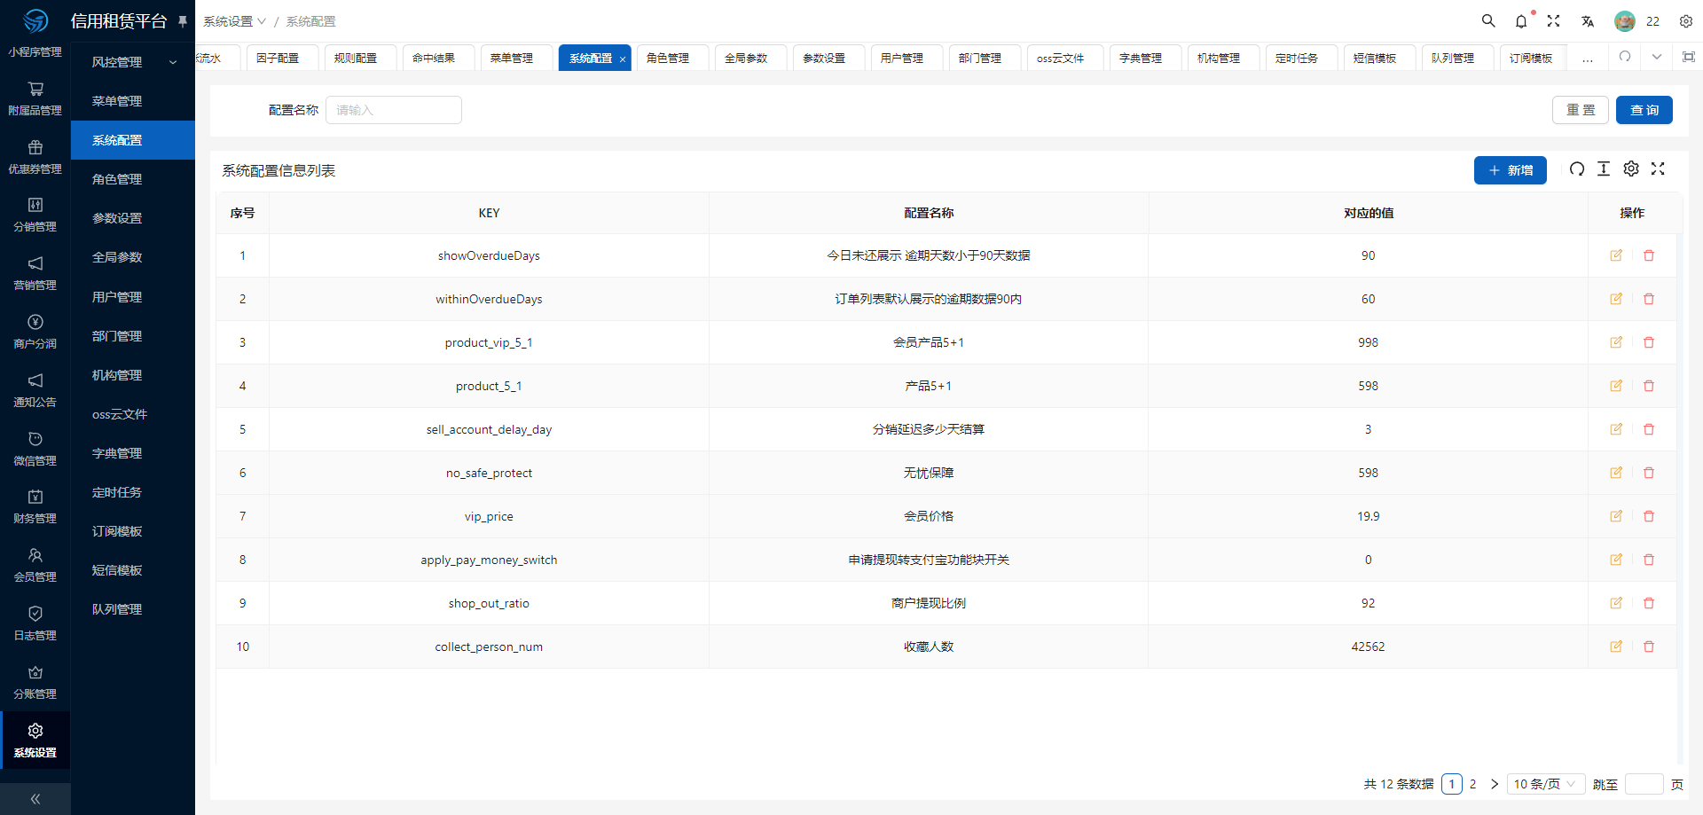
Task: Expand the 风控管理 submenu
Action: click(x=133, y=62)
